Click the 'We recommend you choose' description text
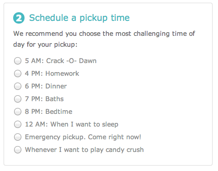 pyautogui.click(x=58, y=34)
